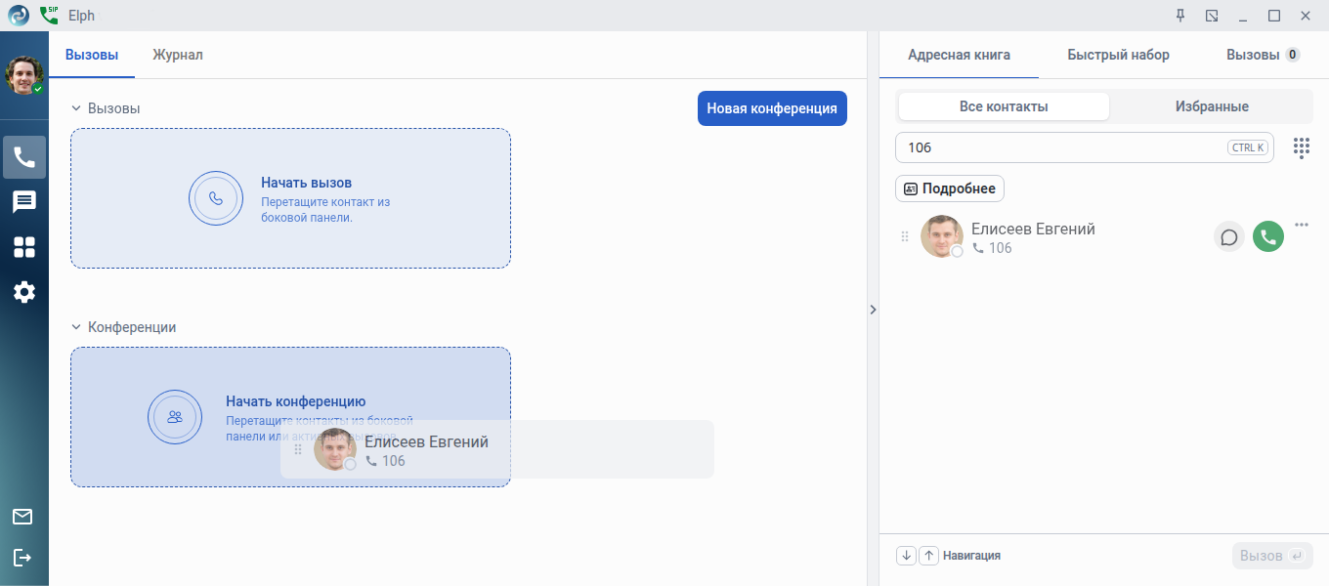Open the chat messages sidebar icon

point(24,202)
